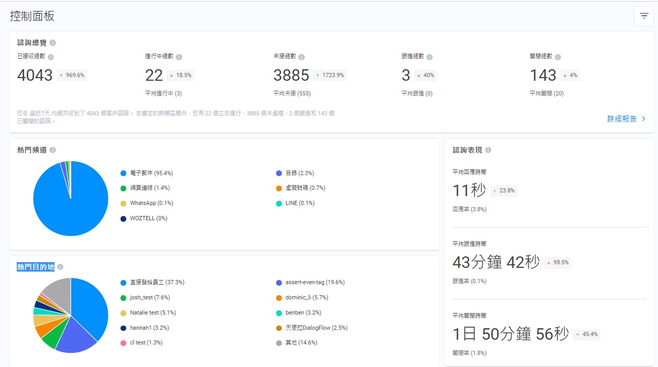The width and height of the screenshot is (658, 367).
Task: Click the LINE legend color dot
Action: (279, 203)
